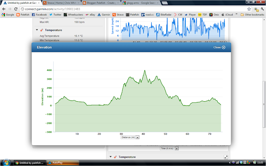
Task: Click the BikeRadar bookmark icon
Action: pos(158,15)
